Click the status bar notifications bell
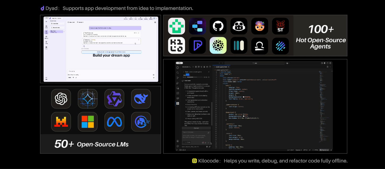Screen dimensions: 385x169 (331, 150)
